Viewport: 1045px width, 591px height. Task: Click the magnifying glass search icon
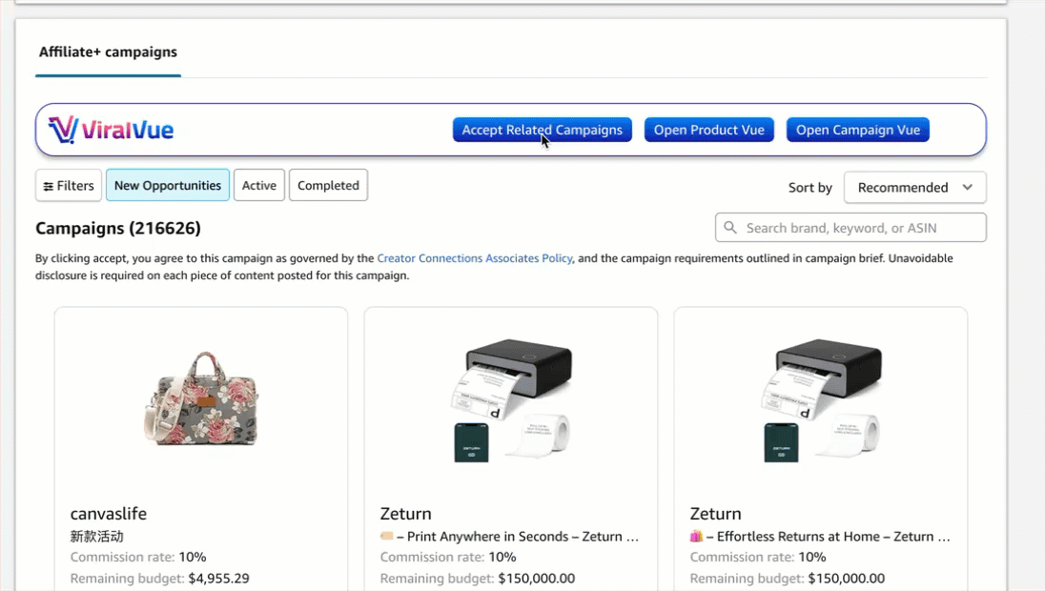pos(731,228)
